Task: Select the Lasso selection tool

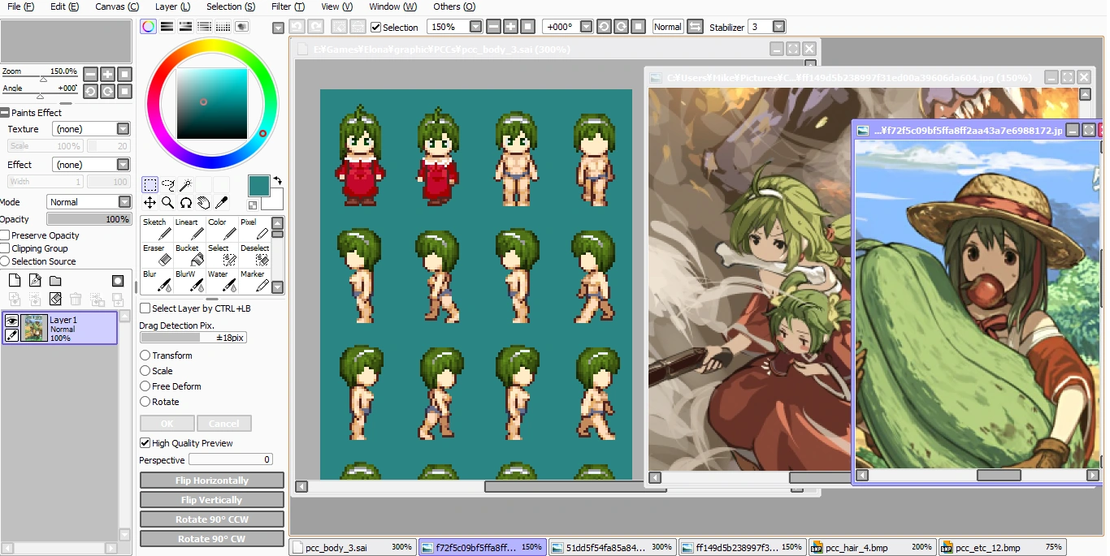Action: 168,184
